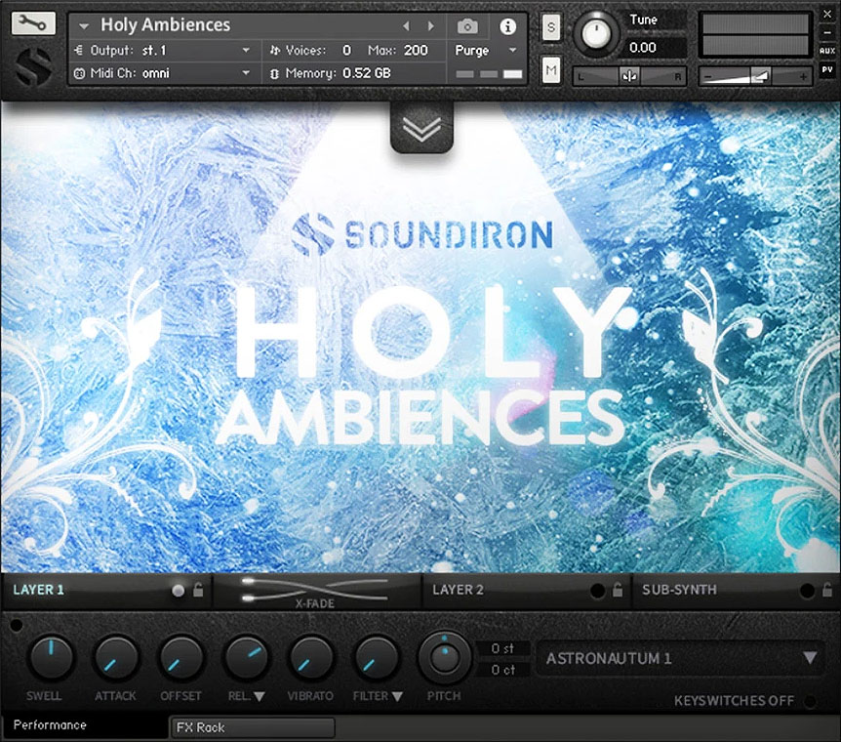
Task: Click the X-Fade crossfade control
Action: pos(315,592)
